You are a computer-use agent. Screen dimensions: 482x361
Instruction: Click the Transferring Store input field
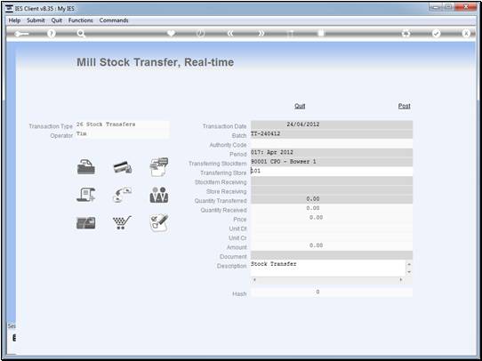(332, 171)
